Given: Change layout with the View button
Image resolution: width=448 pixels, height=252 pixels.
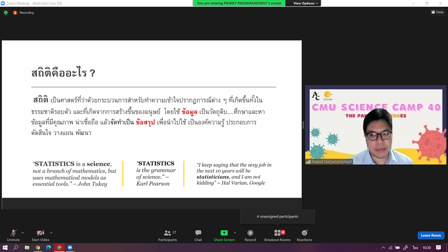Looking at the screenshot, I should [x=437, y=13].
